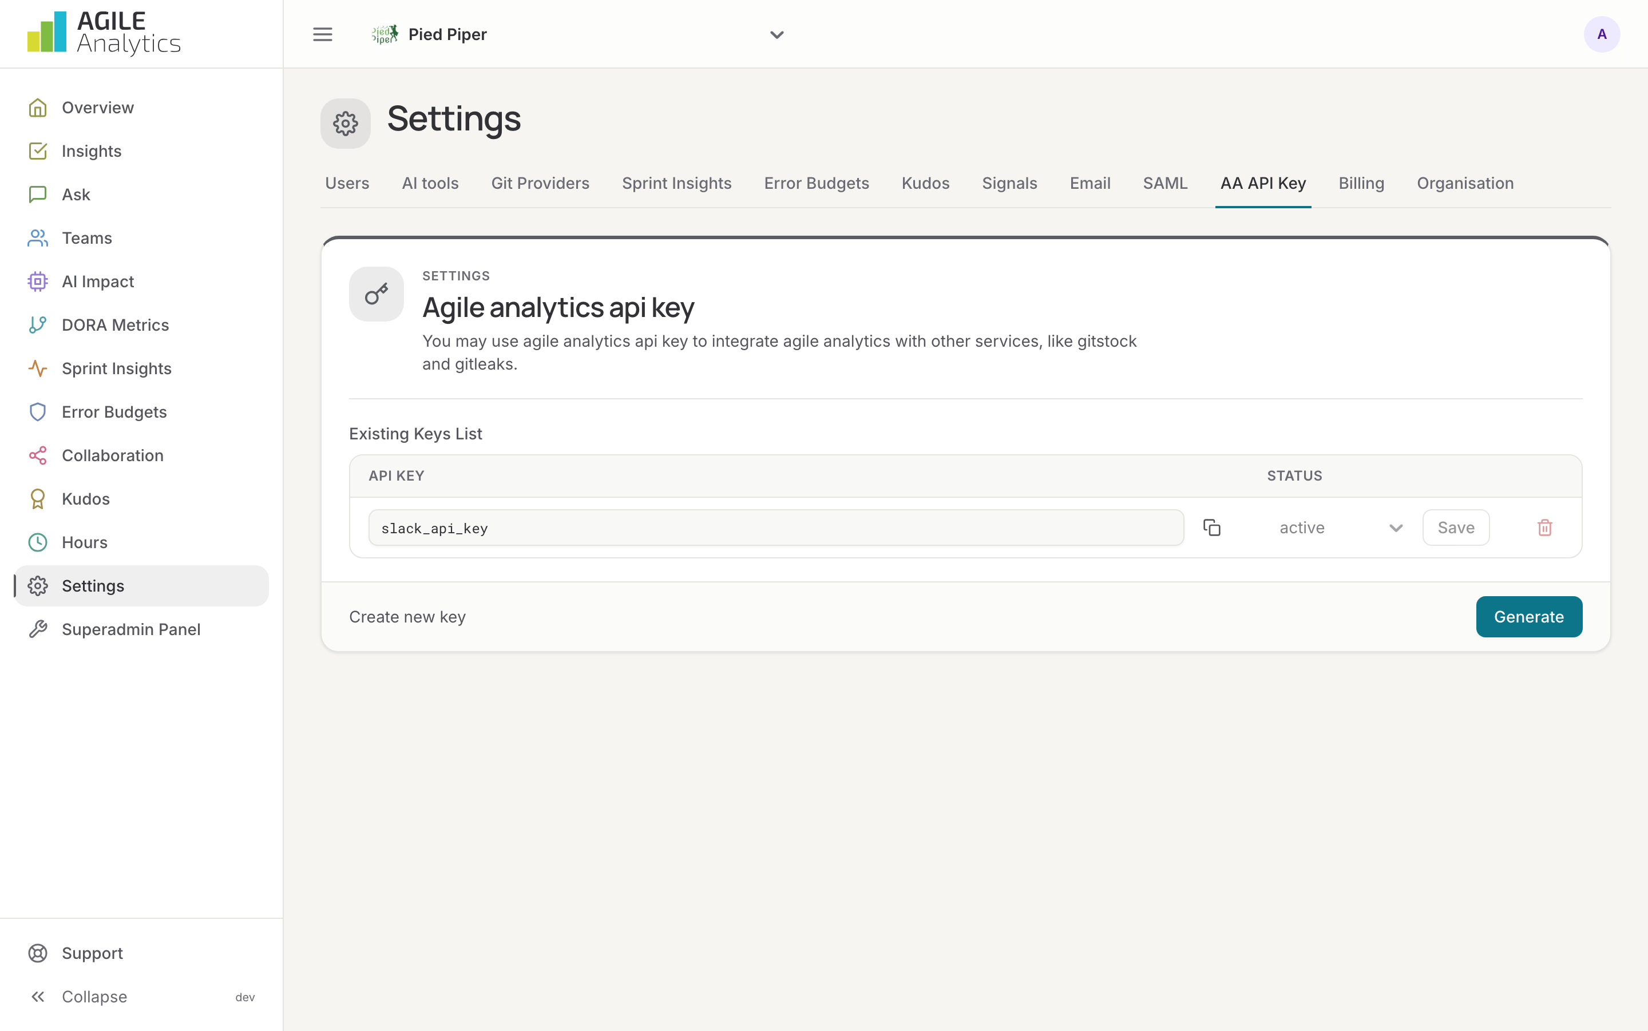Go to DORA Metrics
The image size is (1648, 1031).
click(141, 324)
